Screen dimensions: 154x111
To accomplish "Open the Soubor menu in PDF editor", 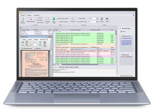I will point(24,39).
